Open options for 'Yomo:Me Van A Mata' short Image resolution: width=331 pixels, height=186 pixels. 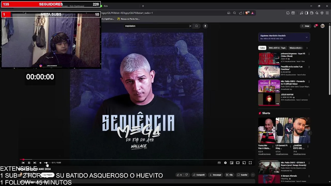pyautogui.click(x=273, y=146)
